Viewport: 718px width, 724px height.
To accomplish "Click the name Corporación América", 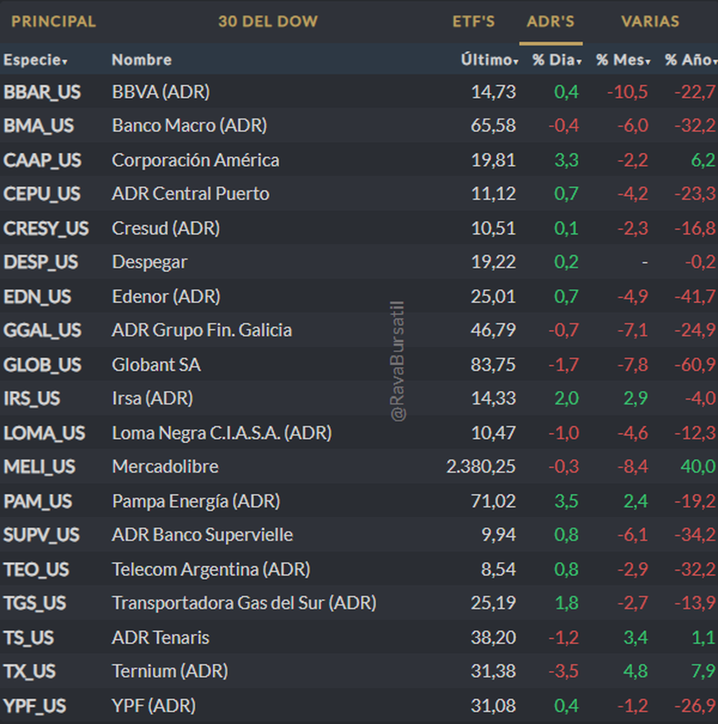I will point(196,160).
